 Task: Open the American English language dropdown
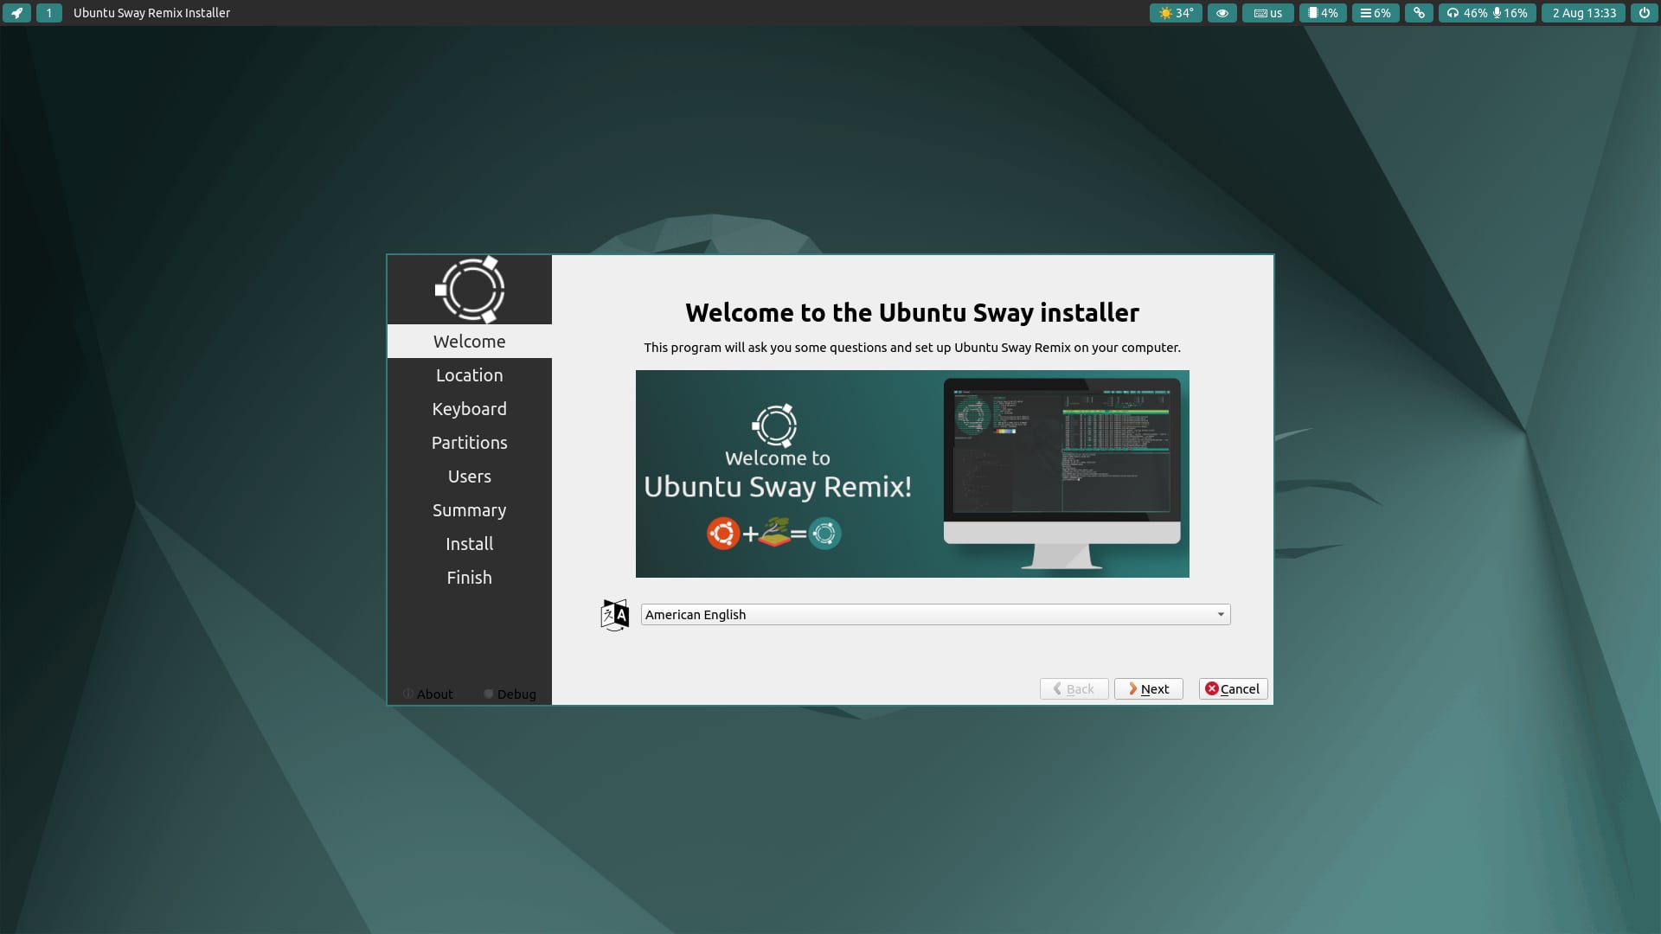click(935, 615)
